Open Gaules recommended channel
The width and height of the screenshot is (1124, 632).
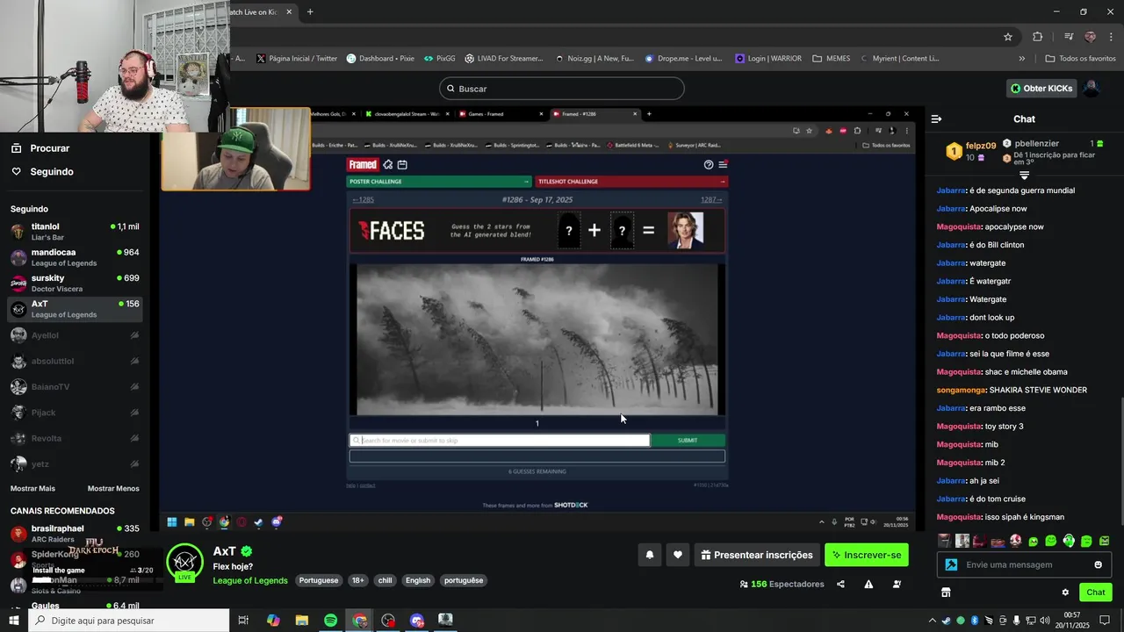[x=75, y=606]
